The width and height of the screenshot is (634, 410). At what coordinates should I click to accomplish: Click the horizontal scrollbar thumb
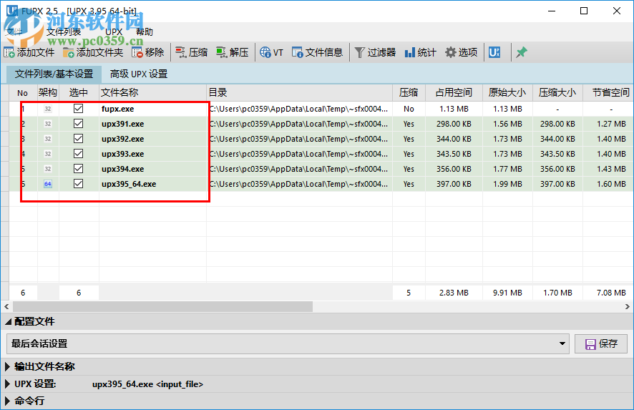coord(162,306)
